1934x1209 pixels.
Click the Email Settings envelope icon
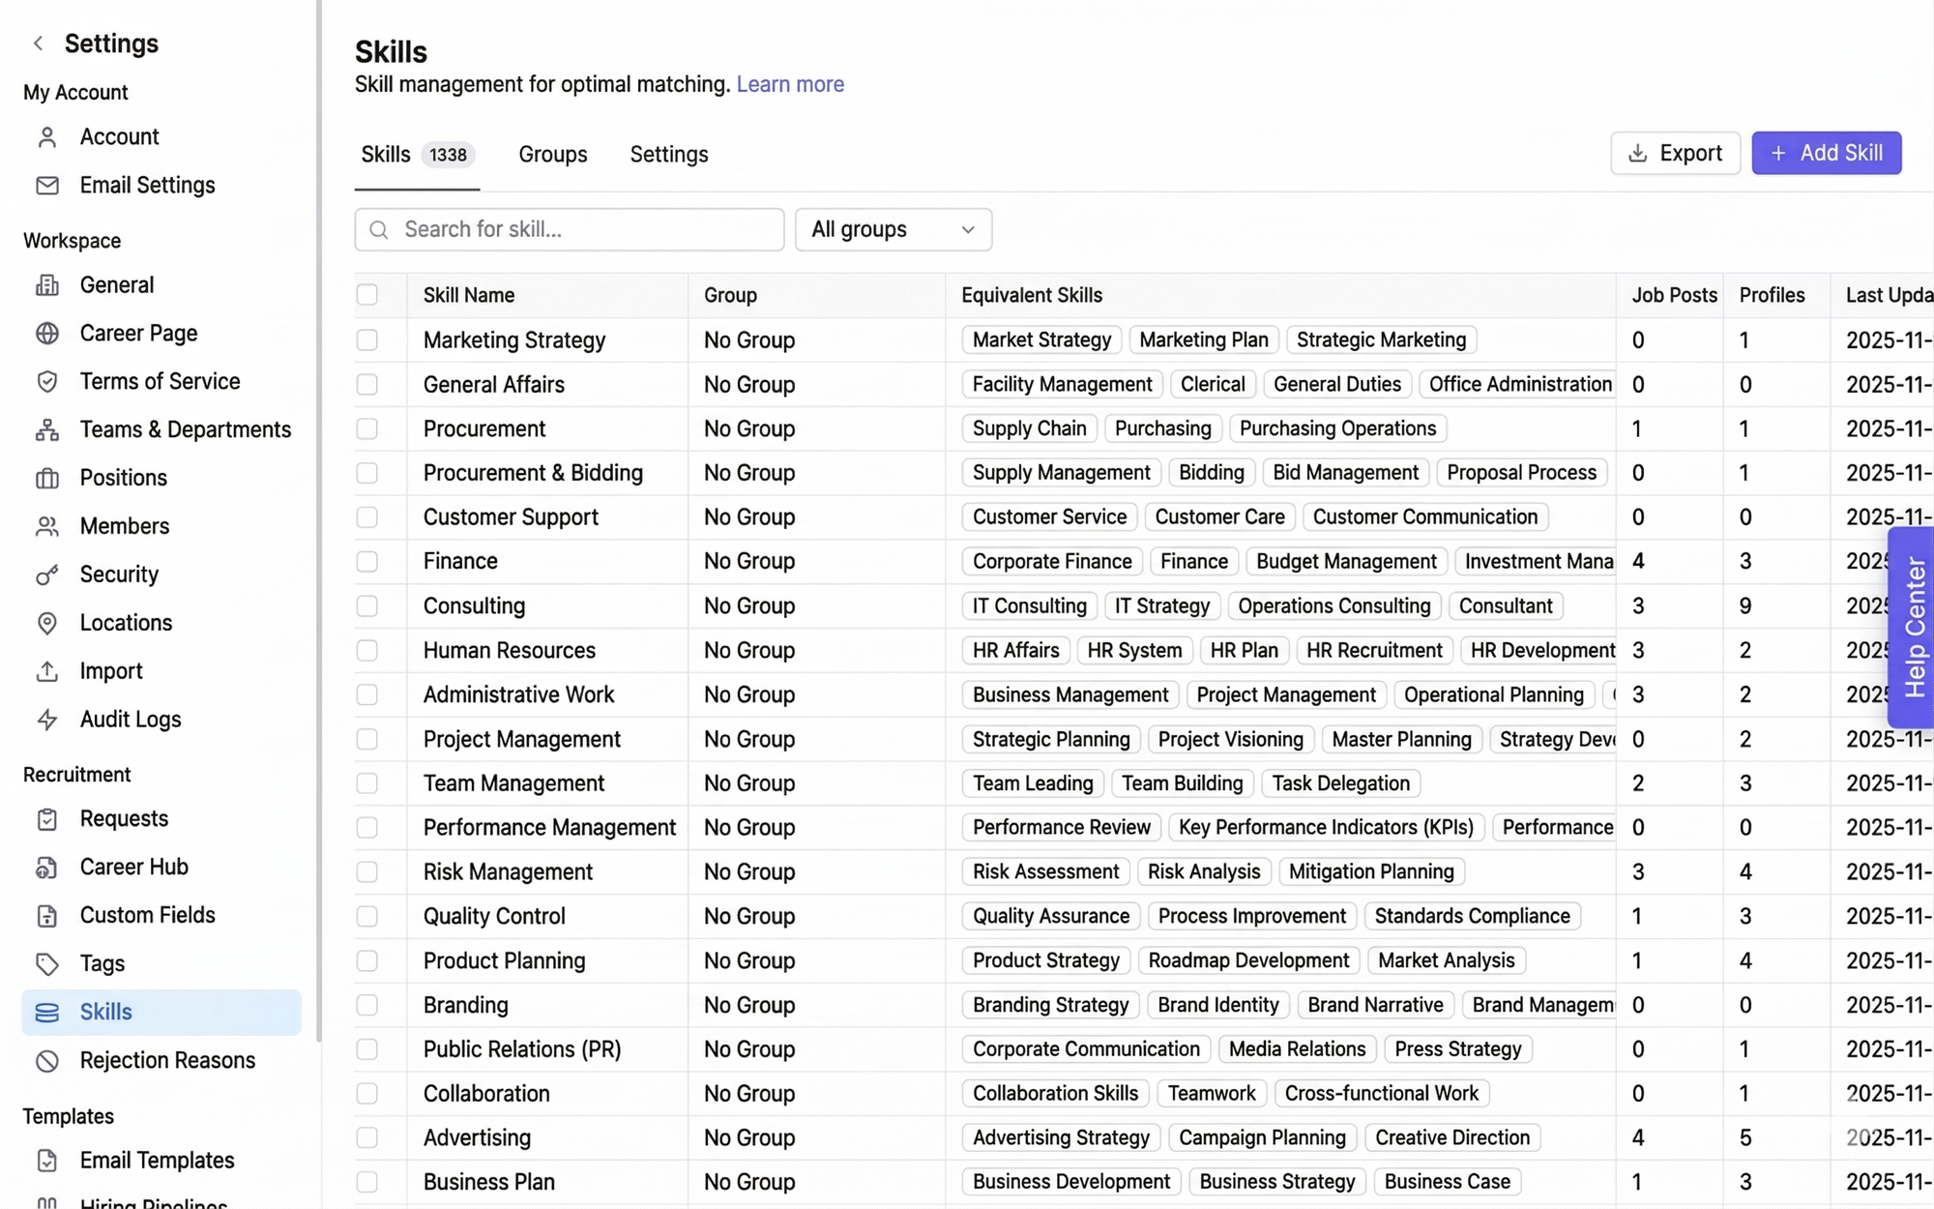pos(46,185)
